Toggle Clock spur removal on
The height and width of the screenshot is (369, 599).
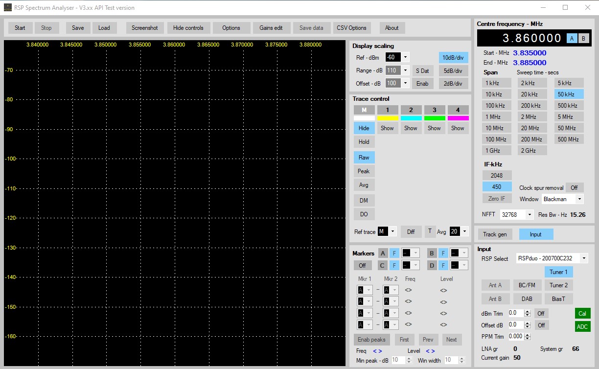coord(575,187)
